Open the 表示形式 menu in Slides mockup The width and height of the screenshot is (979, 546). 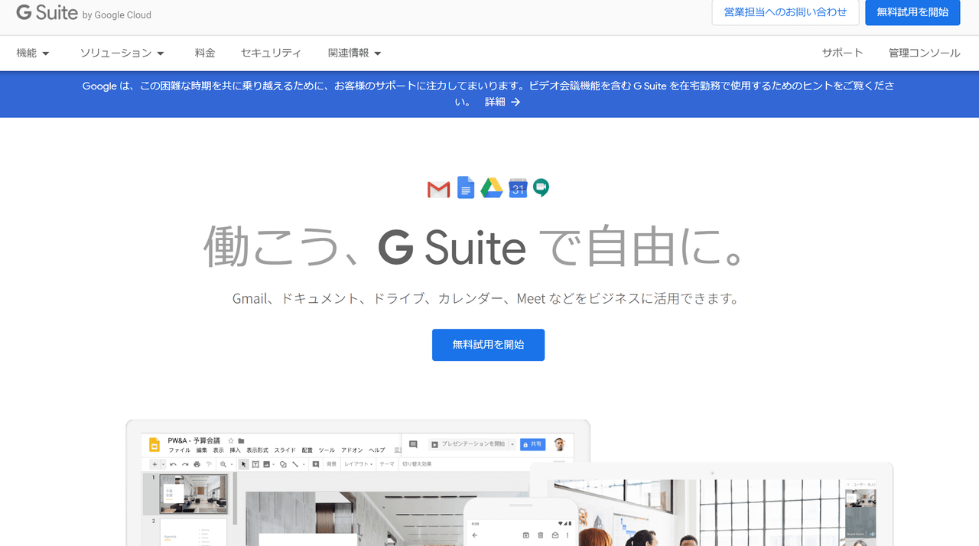point(257,450)
